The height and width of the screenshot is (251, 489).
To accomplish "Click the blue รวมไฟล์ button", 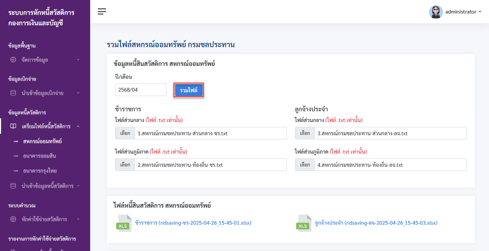I will [x=189, y=90].
